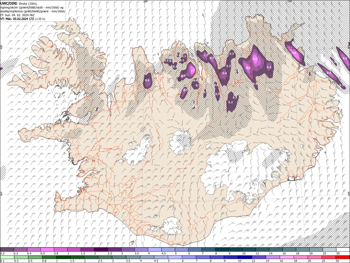
Task: Select the snow-scale swatch between 6 and 7
Action: tap(195, 250)
